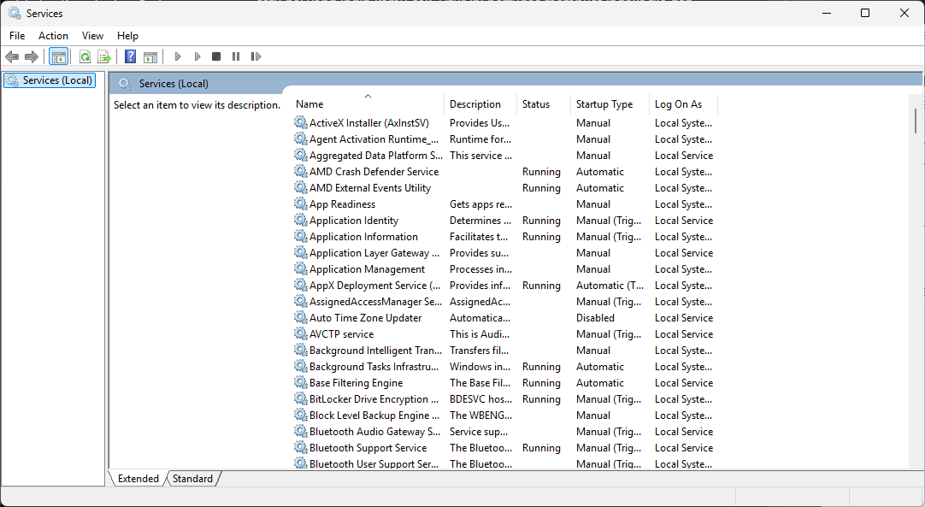This screenshot has height=507, width=925.
Task: Toggle Show/Hide Console Tree button
Action: [x=58, y=56]
